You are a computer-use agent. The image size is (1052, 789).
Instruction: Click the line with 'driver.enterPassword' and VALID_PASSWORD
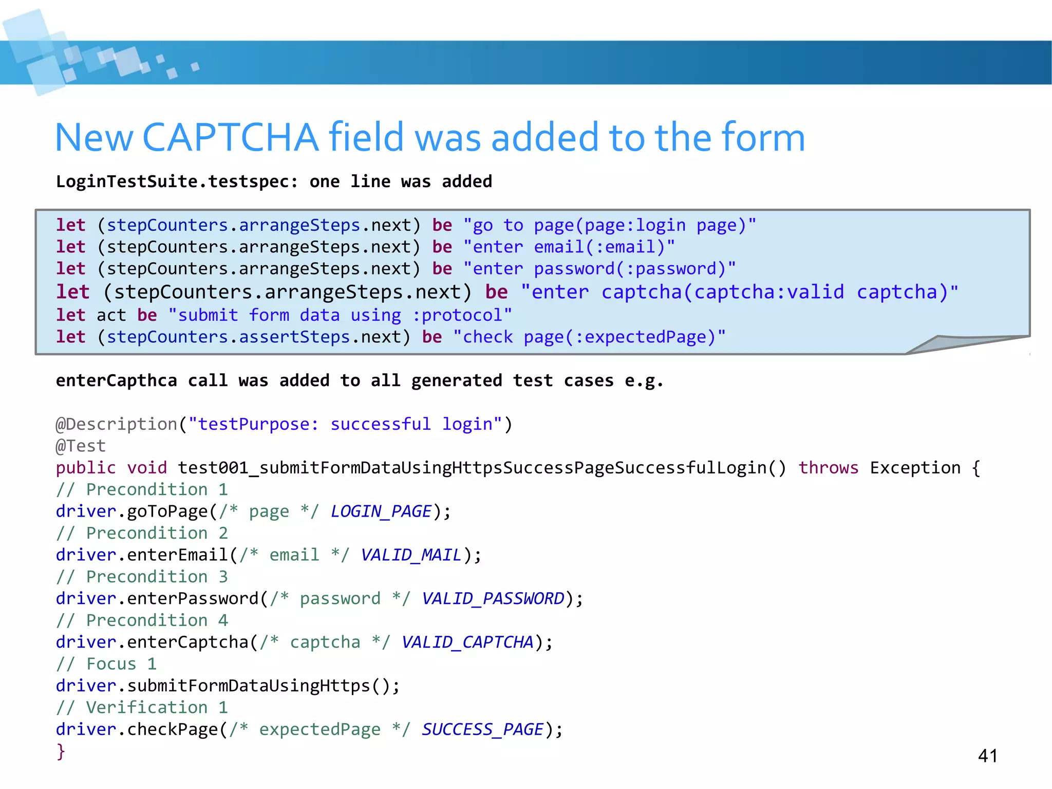[320, 599]
